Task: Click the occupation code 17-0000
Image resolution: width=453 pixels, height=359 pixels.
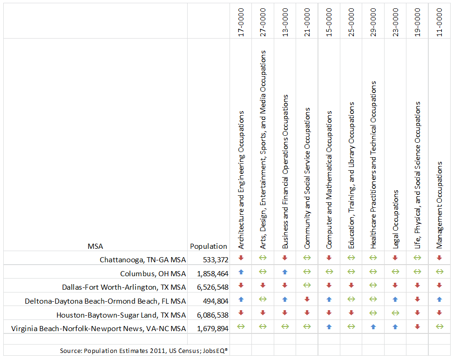Action: click(241, 22)
